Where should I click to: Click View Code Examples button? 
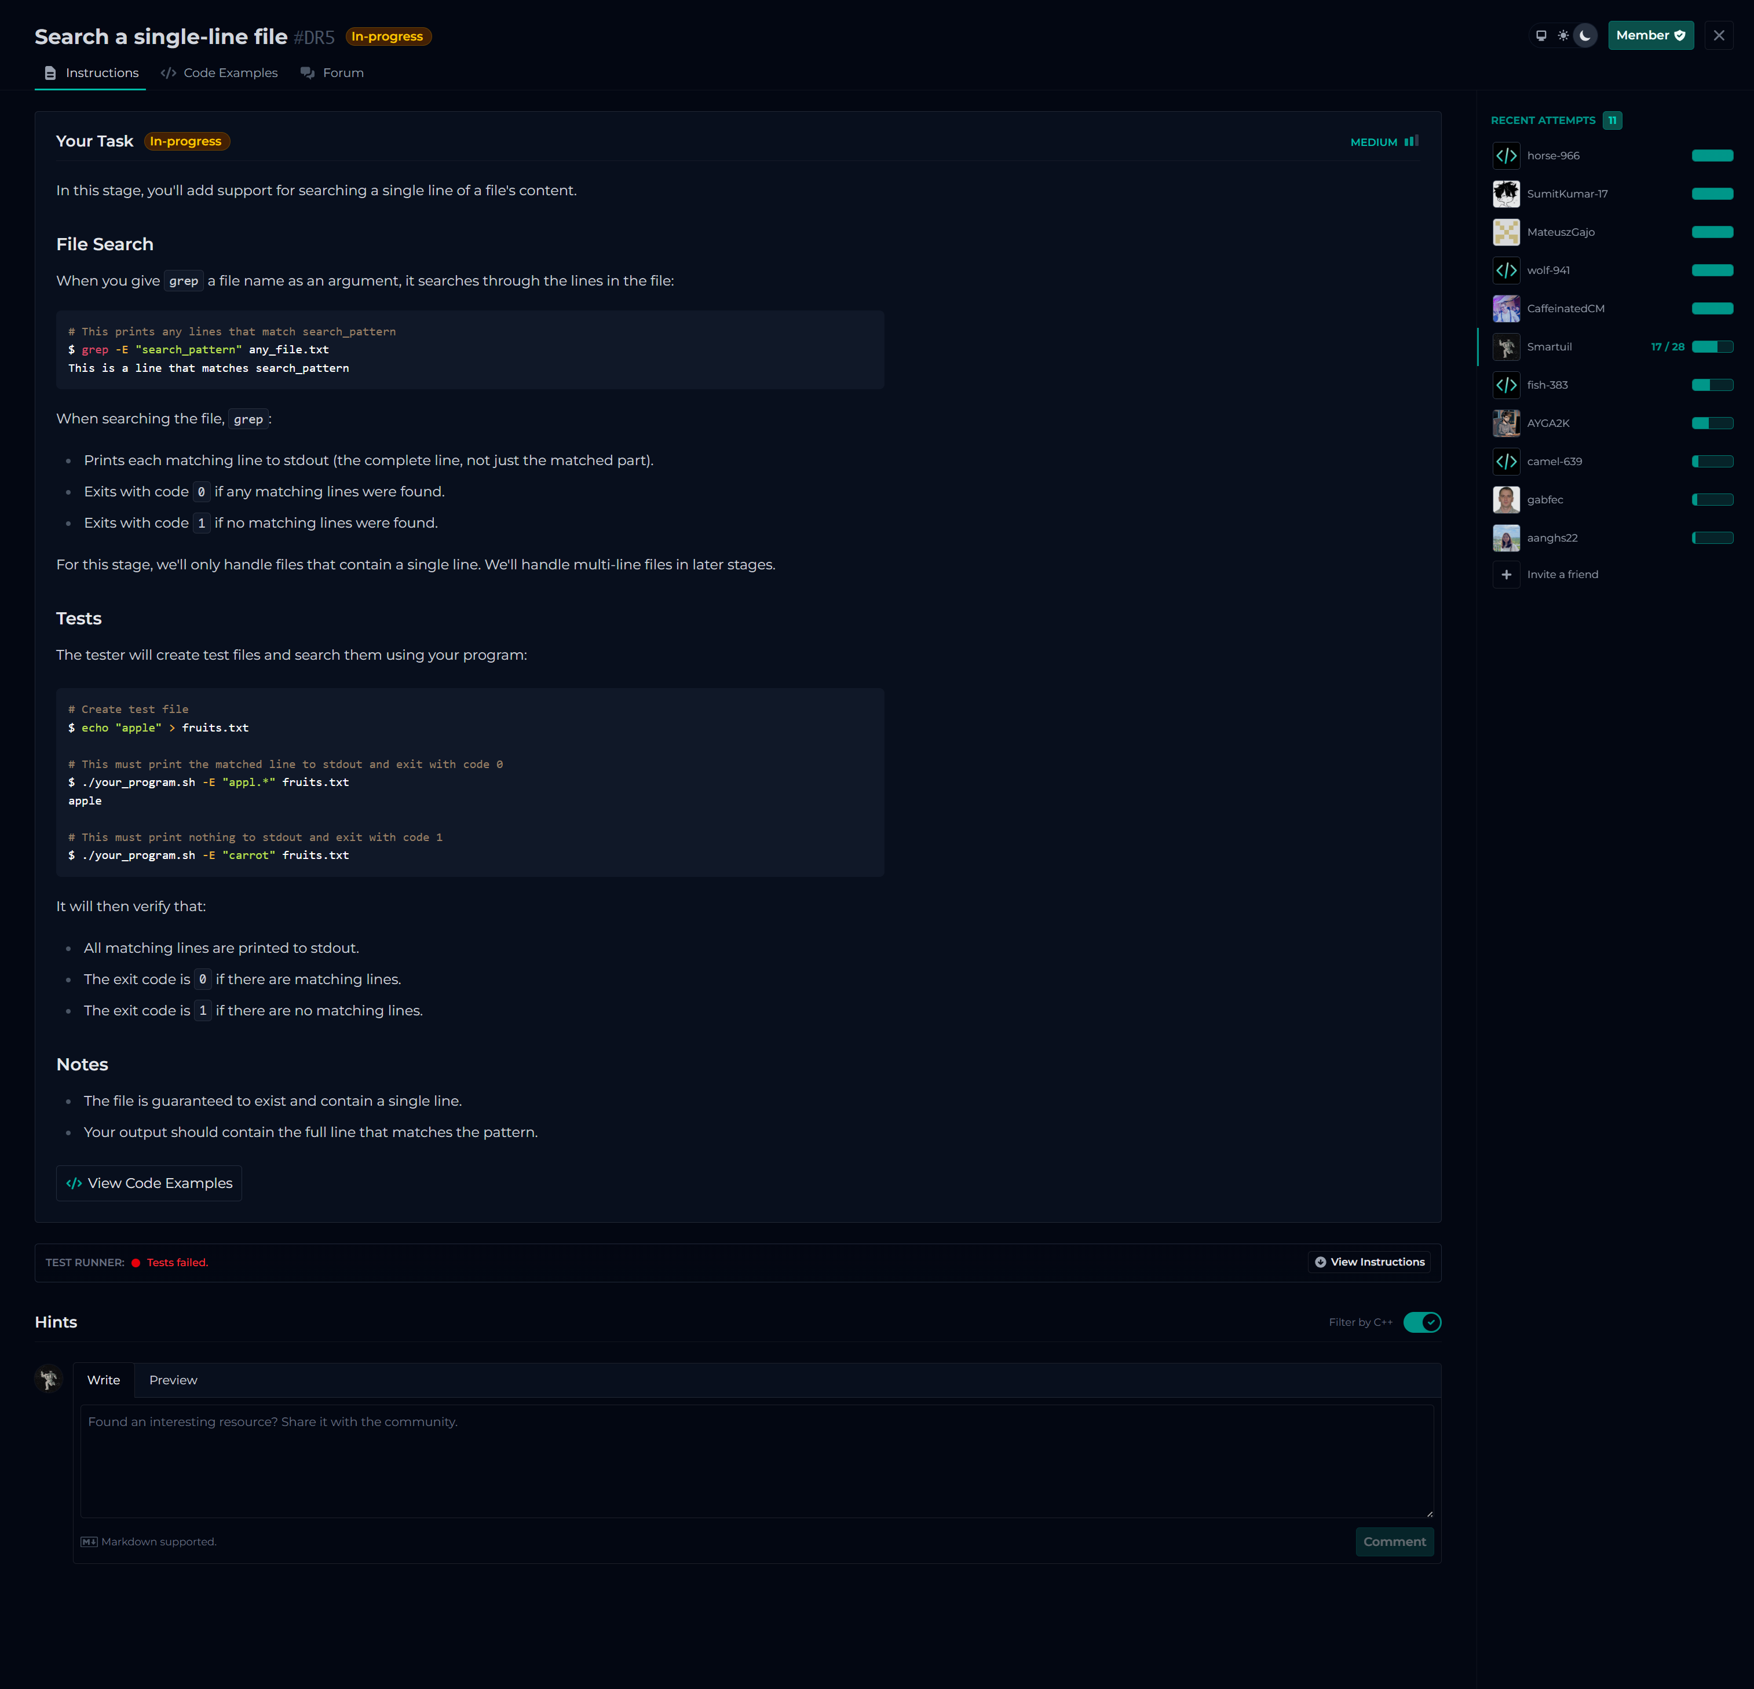point(148,1183)
